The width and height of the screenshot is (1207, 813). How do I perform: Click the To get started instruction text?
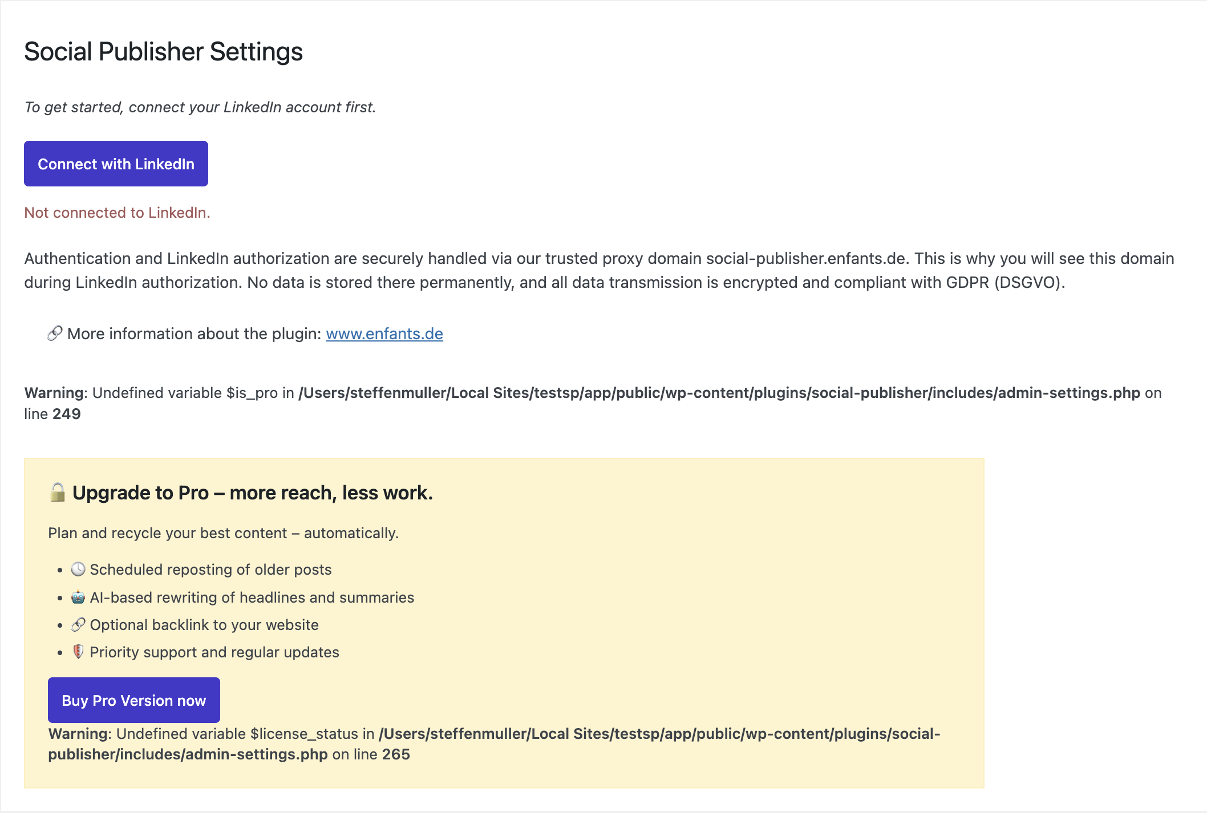click(200, 107)
